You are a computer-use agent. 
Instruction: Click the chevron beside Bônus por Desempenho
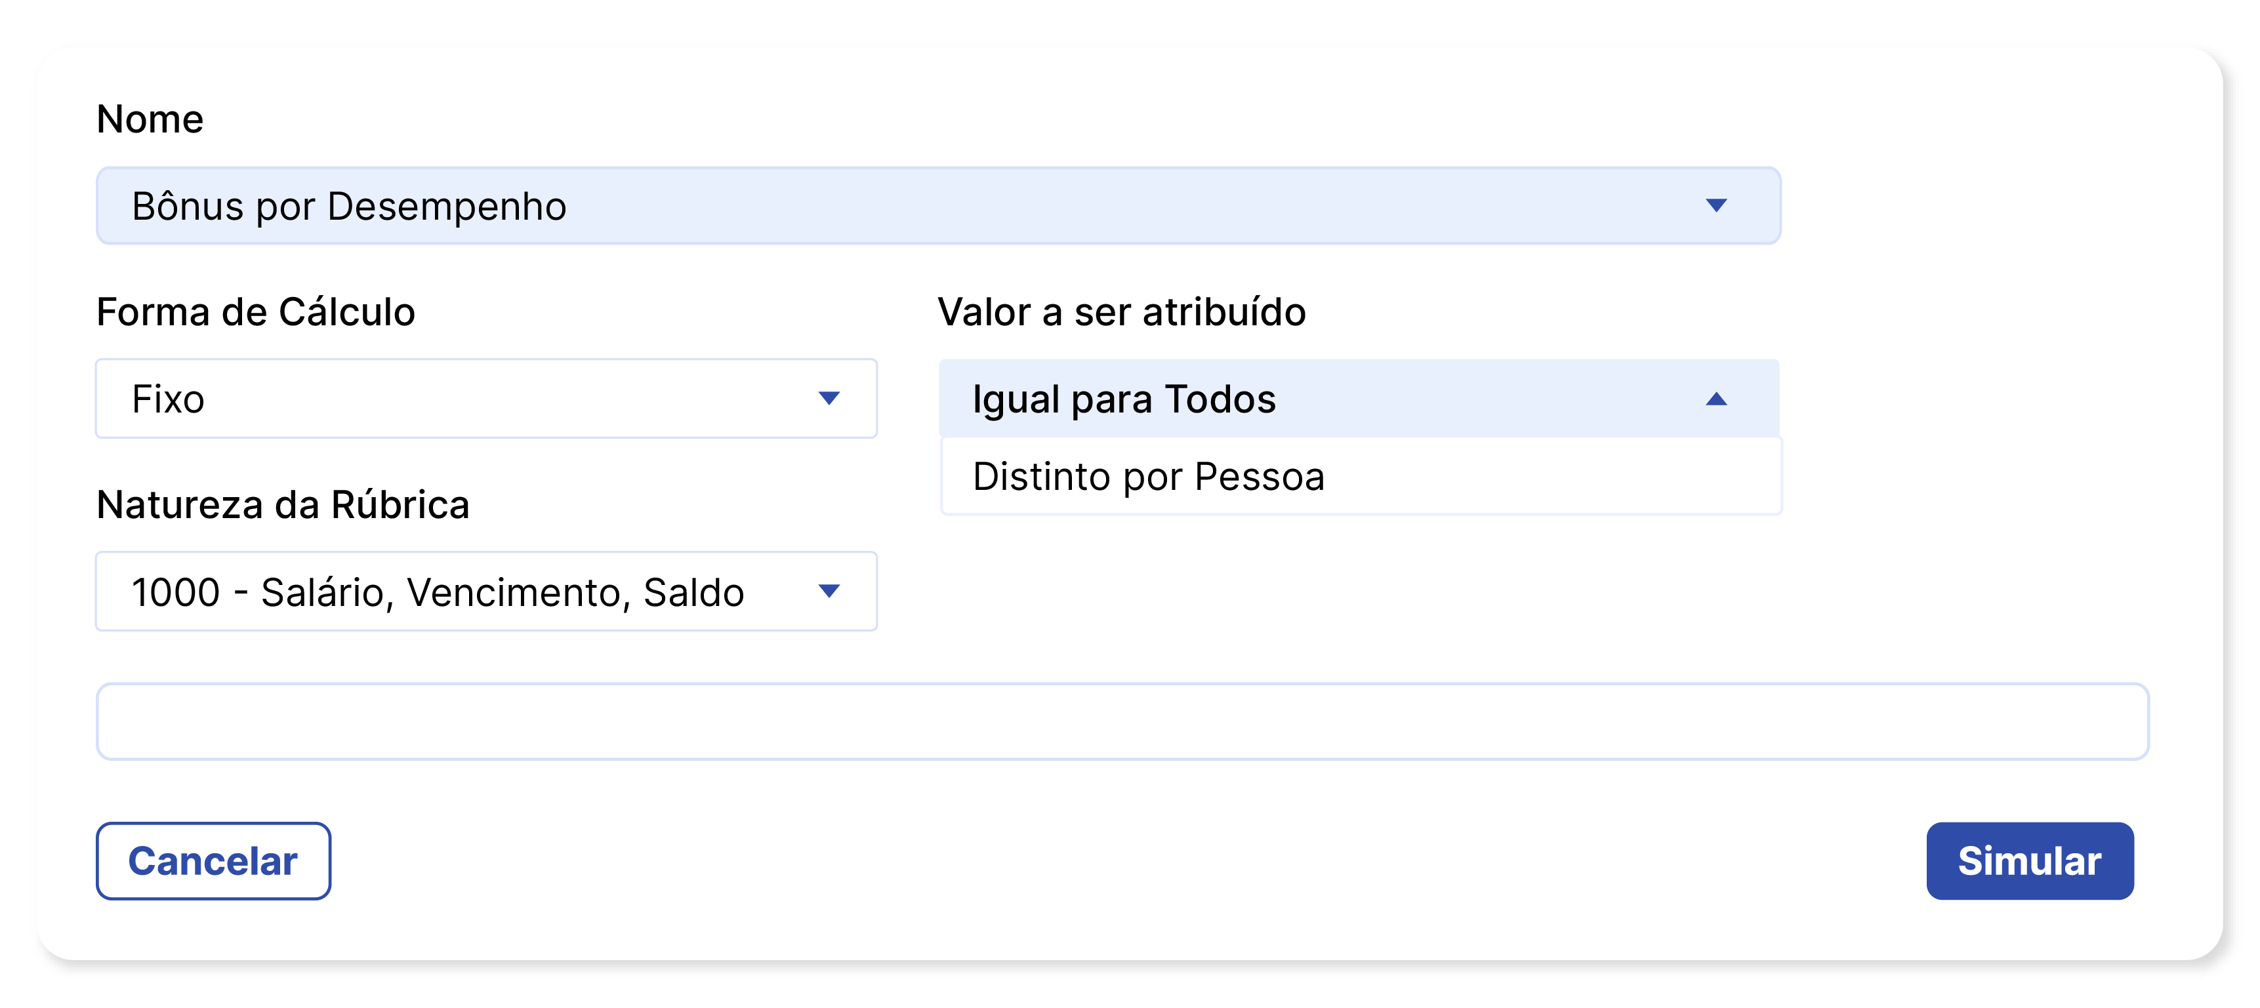click(x=1716, y=205)
